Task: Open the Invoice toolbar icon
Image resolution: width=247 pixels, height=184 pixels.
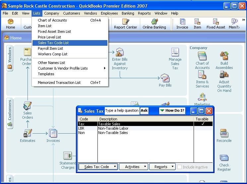Action: (182, 24)
